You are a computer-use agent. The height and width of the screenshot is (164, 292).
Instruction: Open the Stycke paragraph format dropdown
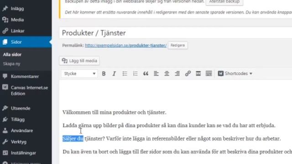coord(79,74)
